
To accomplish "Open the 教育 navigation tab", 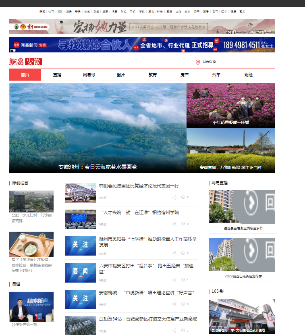I will (152, 75).
